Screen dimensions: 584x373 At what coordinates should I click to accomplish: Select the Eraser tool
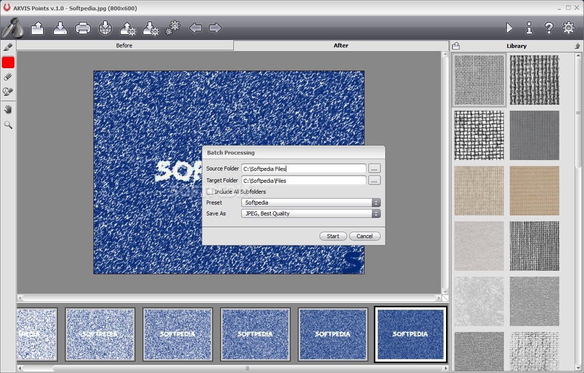click(8, 77)
